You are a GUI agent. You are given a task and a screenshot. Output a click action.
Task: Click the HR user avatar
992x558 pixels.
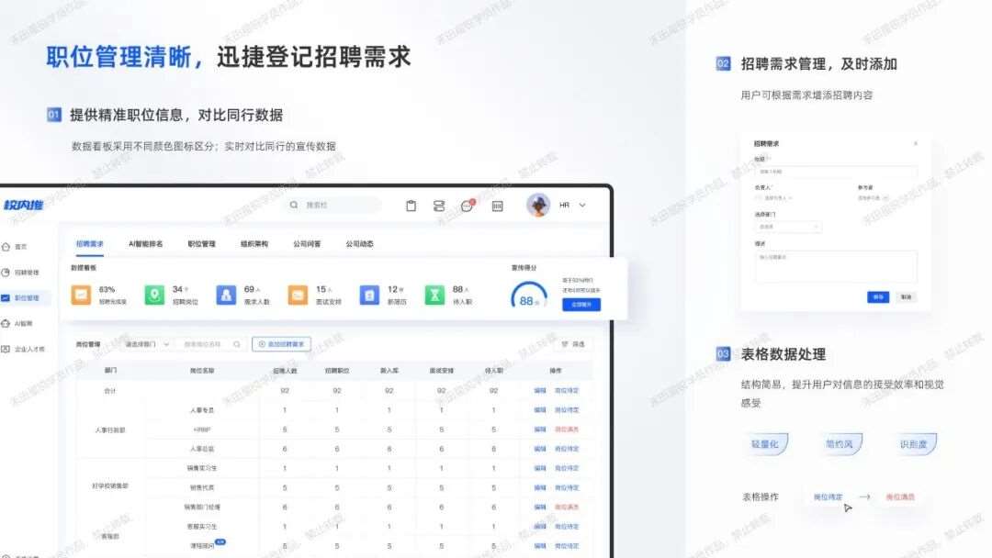click(538, 205)
